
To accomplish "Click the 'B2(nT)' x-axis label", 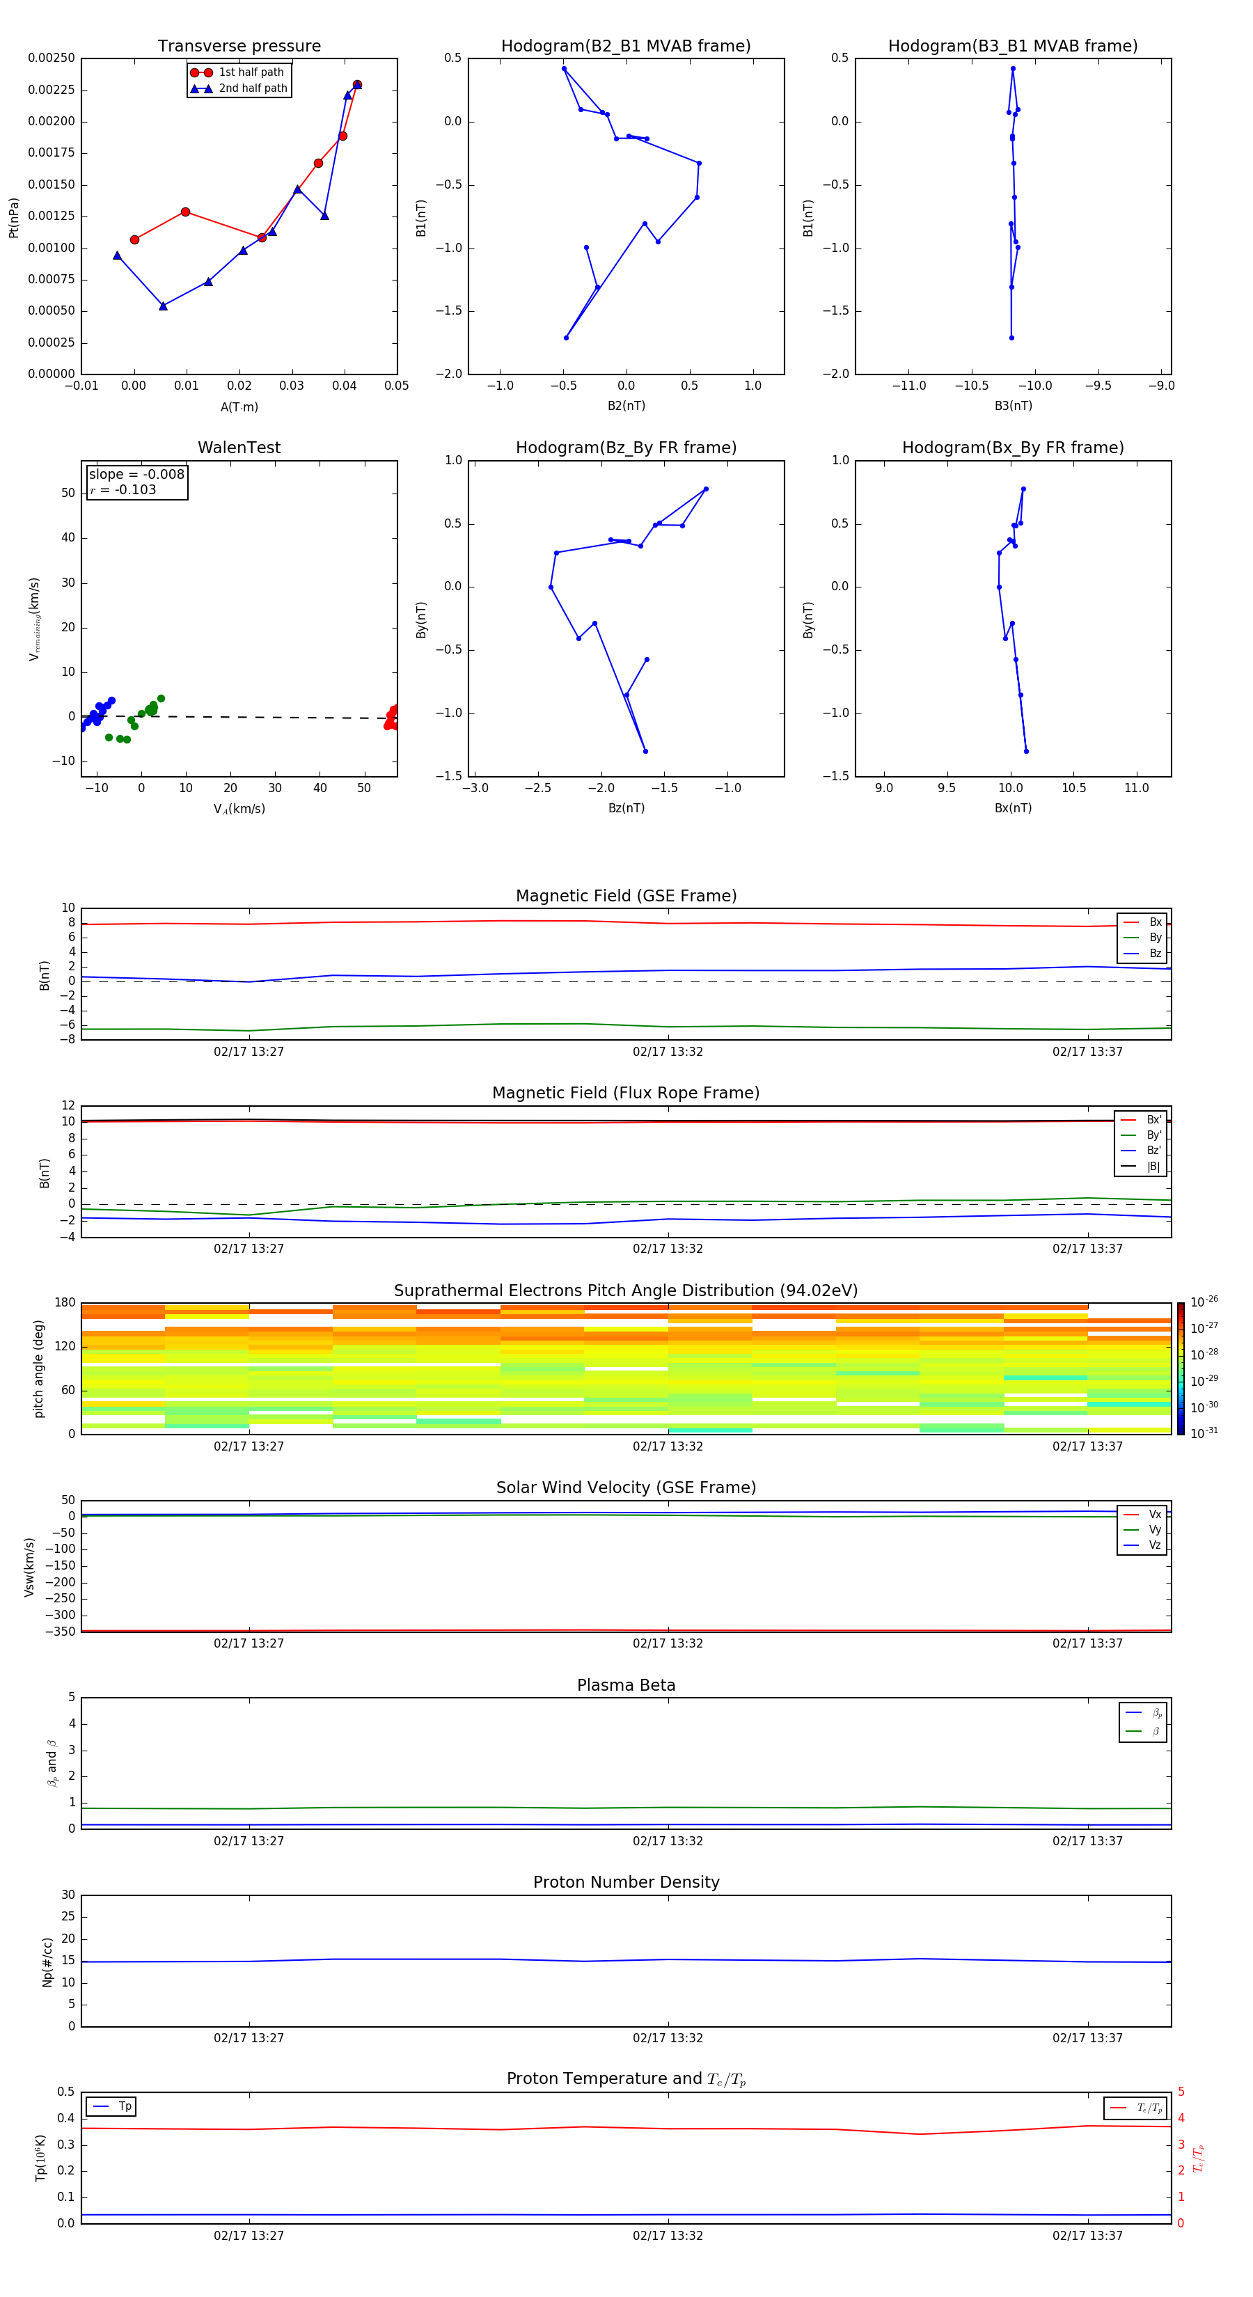I will [x=626, y=406].
